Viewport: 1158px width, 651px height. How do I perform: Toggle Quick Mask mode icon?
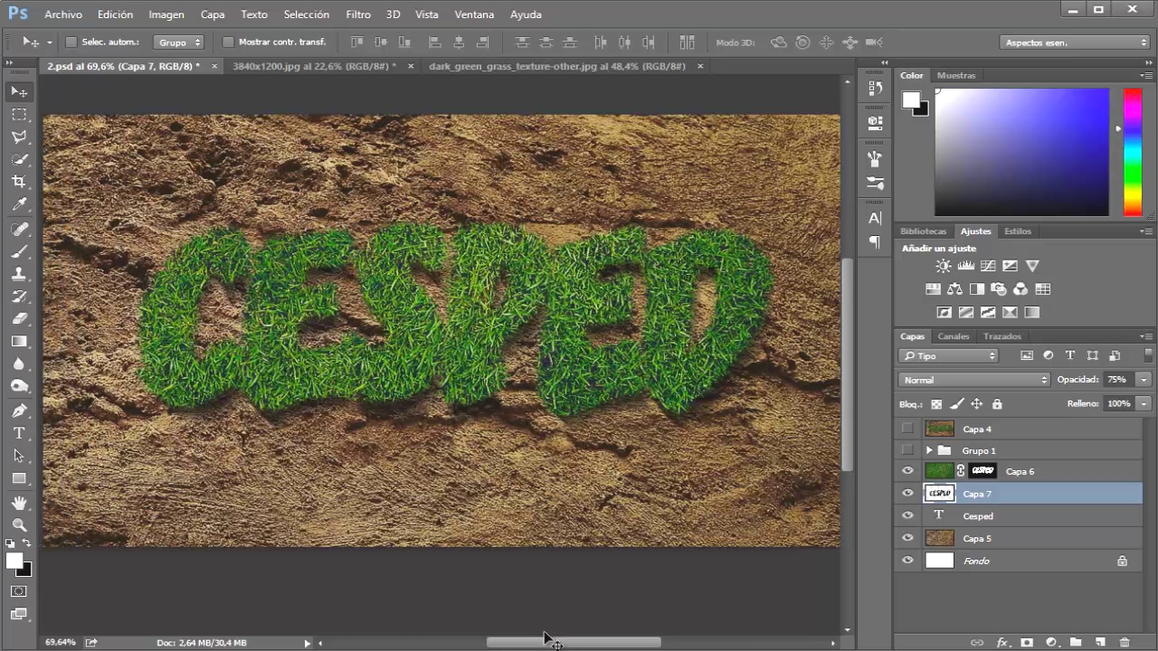[x=19, y=591]
